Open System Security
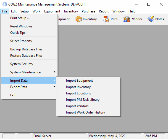The image size is (168, 139). (29, 64)
